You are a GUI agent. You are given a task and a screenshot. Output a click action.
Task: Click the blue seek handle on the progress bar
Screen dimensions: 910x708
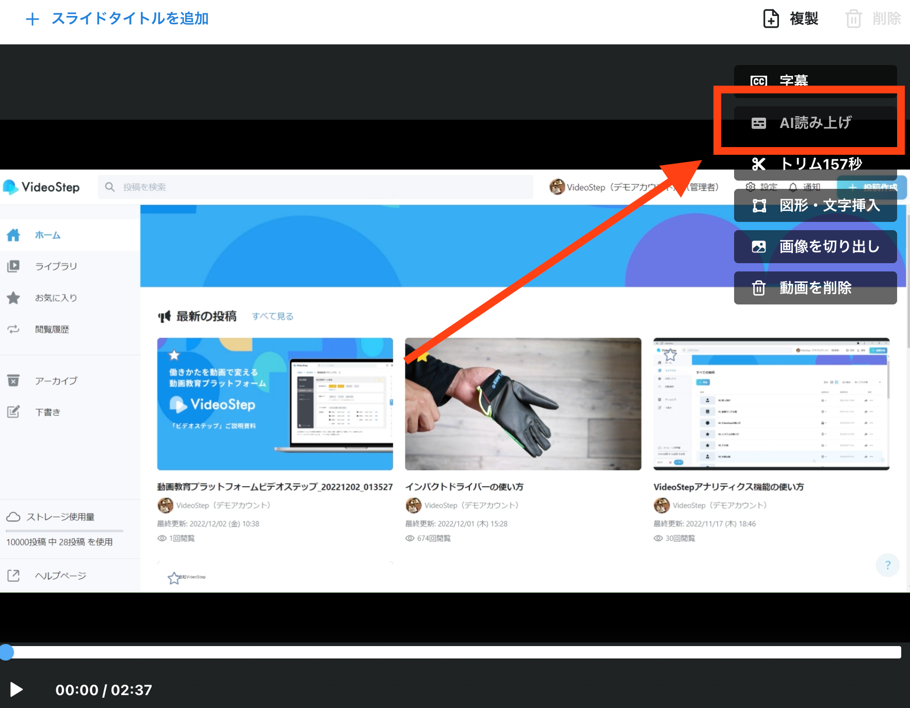coord(7,652)
